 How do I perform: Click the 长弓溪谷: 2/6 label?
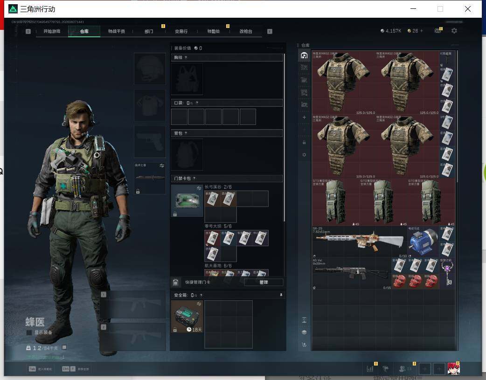218,187
